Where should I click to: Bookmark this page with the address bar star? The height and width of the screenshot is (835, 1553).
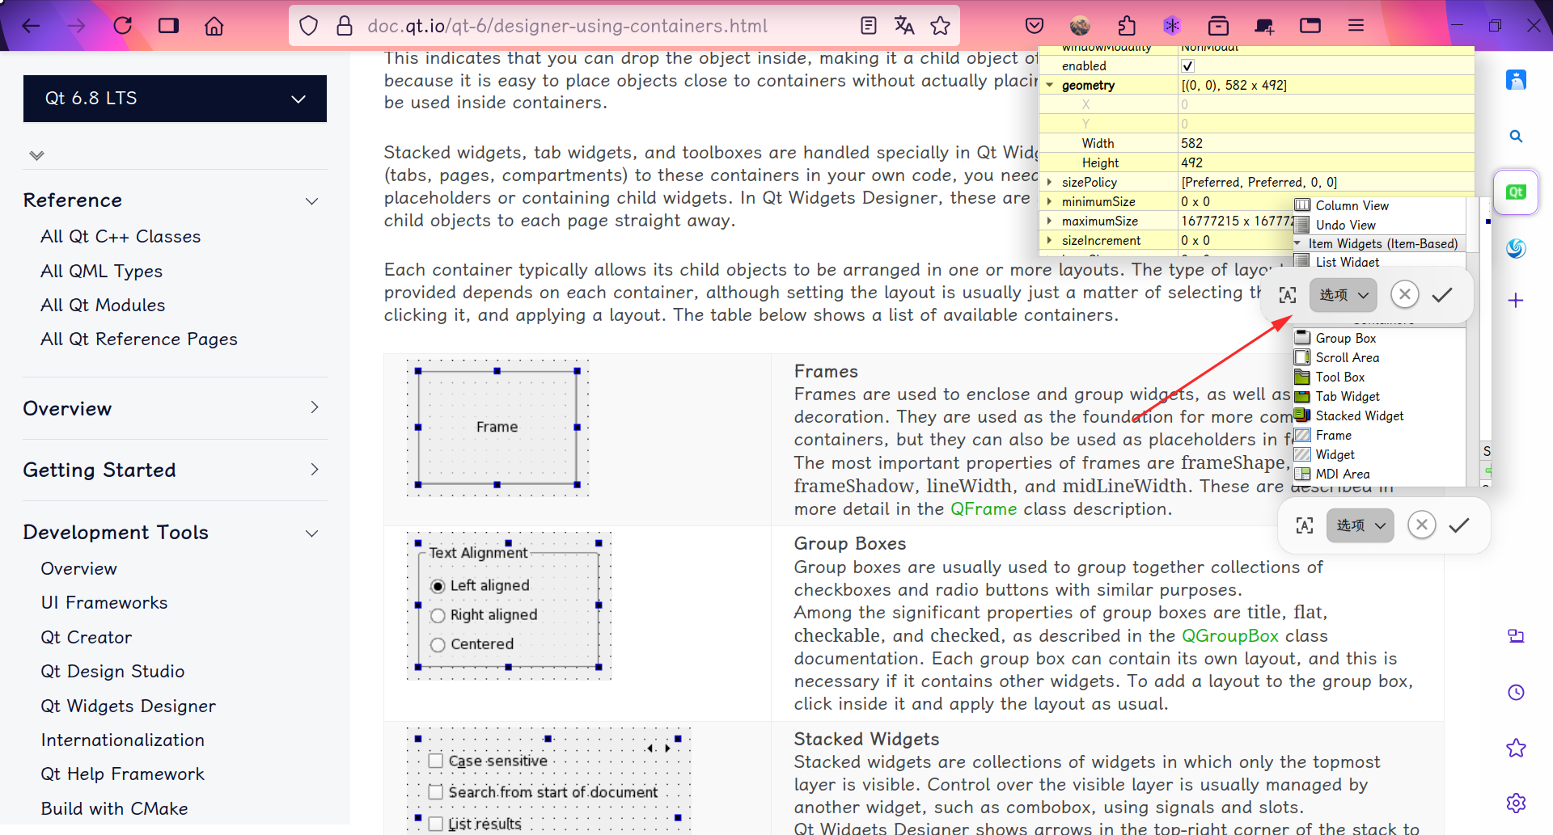click(x=940, y=26)
